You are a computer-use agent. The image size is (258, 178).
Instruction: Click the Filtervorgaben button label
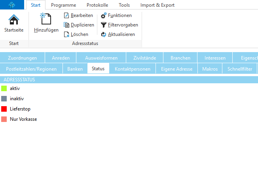tap(123, 25)
